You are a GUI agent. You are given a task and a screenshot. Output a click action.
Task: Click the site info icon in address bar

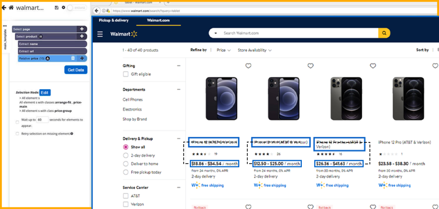pos(104,11)
